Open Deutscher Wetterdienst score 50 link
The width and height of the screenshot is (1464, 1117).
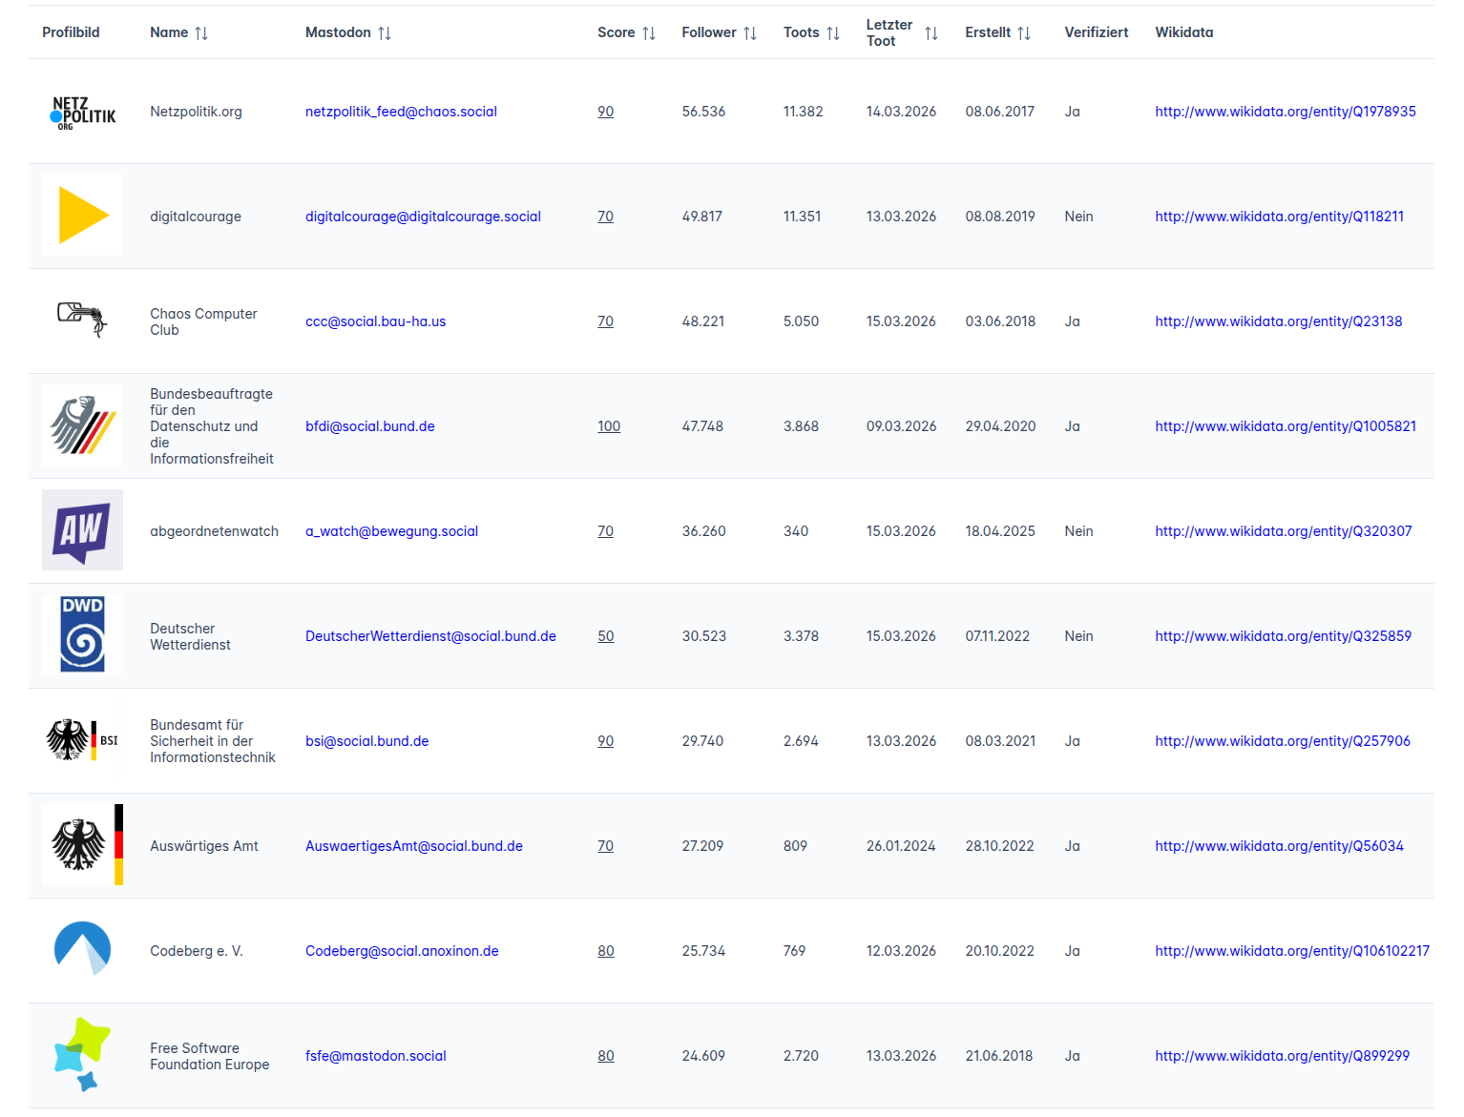605,636
